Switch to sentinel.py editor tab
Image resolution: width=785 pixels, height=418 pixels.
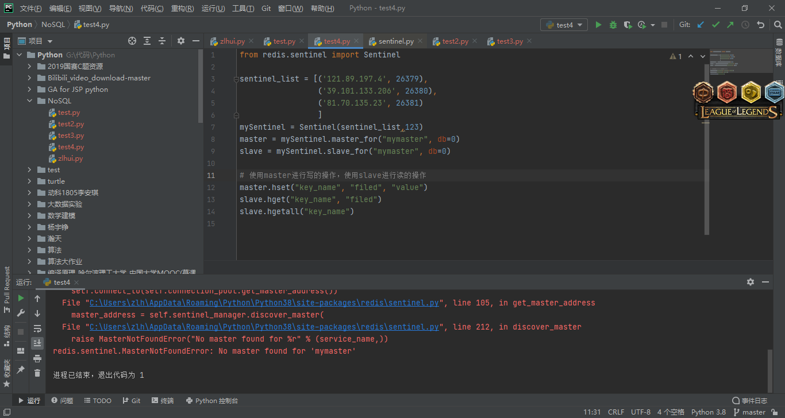pyautogui.click(x=396, y=41)
